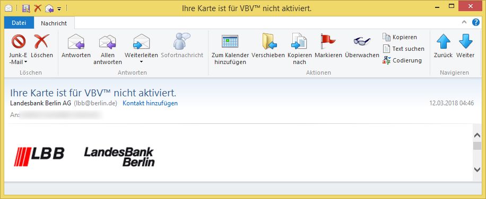Click the LandesBank Berlin logo text
The height and width of the screenshot is (199, 486).
pos(119,157)
